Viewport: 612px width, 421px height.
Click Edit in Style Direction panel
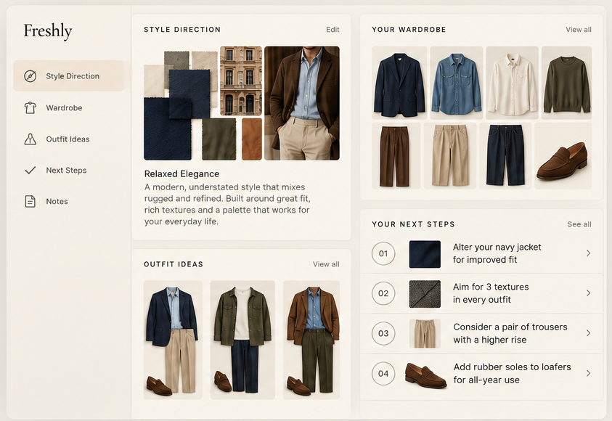(332, 30)
